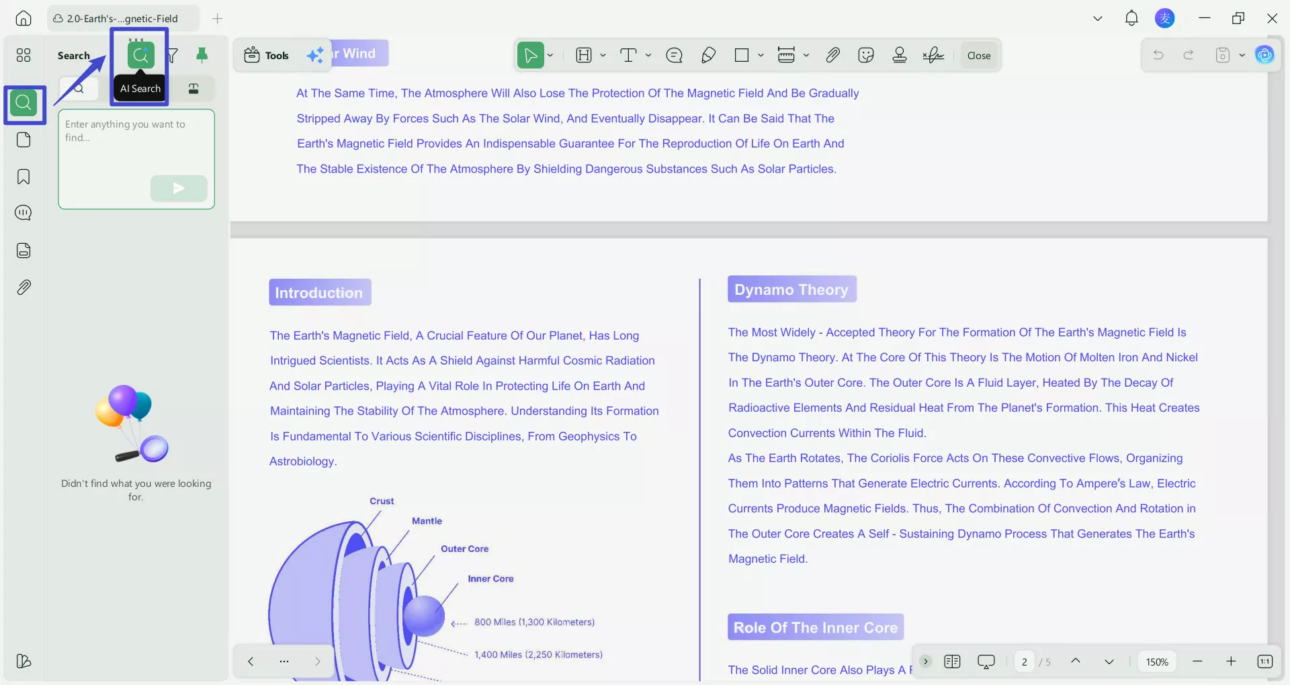Screen dimensions: 1290x685
Task: Enable two-page reading view
Action: [952, 661]
